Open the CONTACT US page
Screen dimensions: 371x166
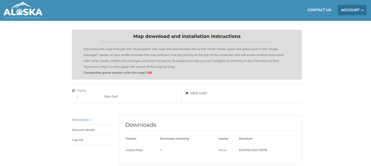(319, 10)
